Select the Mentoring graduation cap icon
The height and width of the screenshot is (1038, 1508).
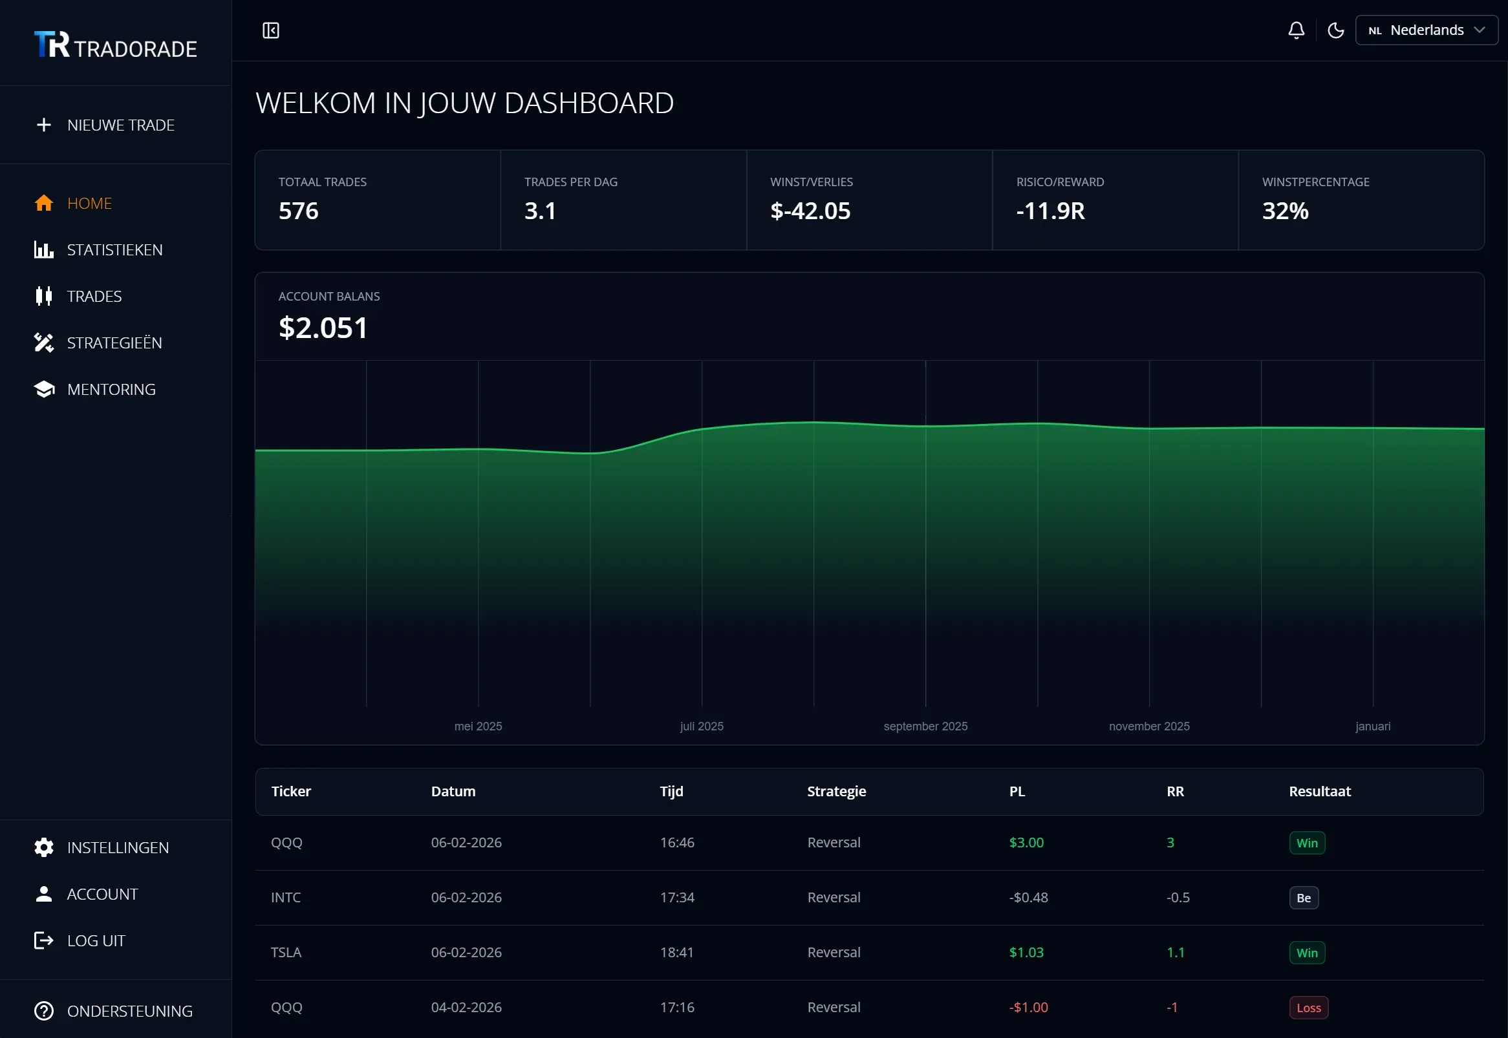coord(43,389)
